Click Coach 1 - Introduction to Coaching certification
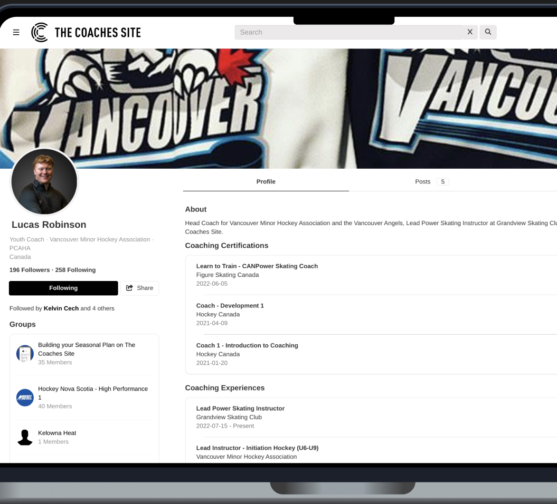557x504 pixels. pyautogui.click(x=247, y=345)
